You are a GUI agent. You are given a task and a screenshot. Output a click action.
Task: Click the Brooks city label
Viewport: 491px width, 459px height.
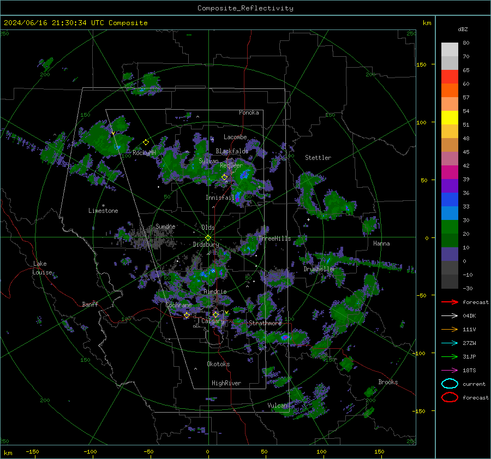(x=388, y=382)
